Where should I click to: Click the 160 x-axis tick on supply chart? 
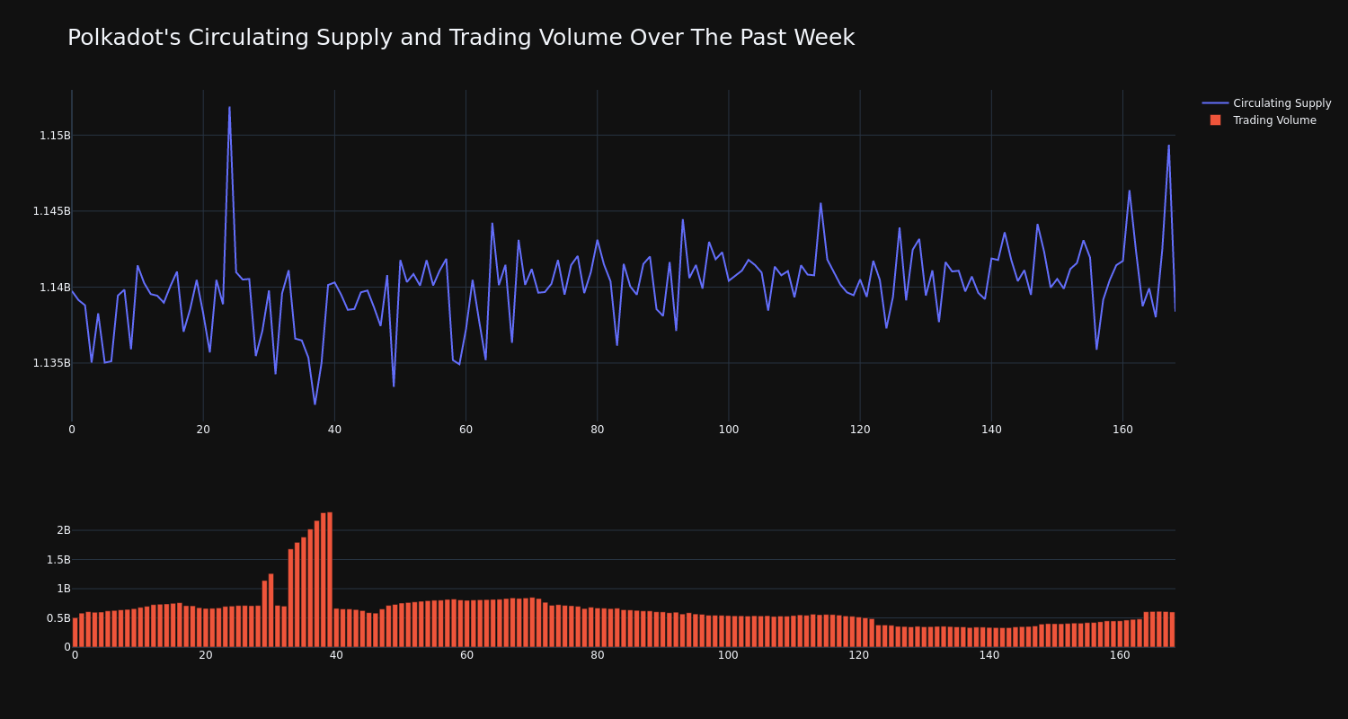(1122, 430)
